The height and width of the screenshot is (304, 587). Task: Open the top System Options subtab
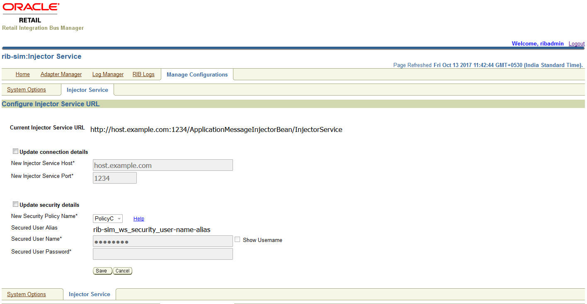pyautogui.click(x=27, y=90)
